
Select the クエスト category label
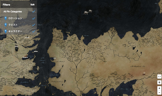(x=13, y=25)
